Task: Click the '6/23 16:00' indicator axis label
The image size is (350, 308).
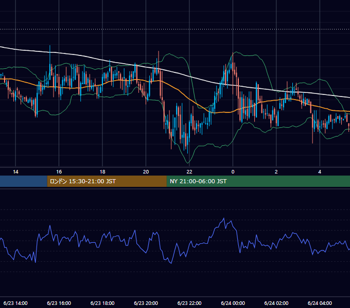Action: tap(59, 303)
